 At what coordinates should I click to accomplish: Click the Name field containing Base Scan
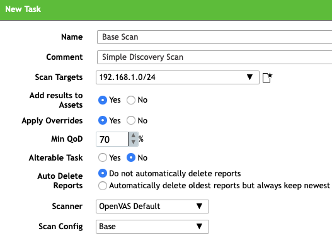[214, 37]
